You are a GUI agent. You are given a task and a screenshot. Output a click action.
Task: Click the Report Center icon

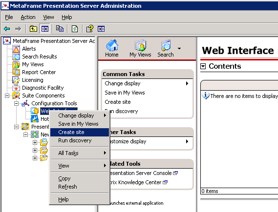(x=16, y=72)
